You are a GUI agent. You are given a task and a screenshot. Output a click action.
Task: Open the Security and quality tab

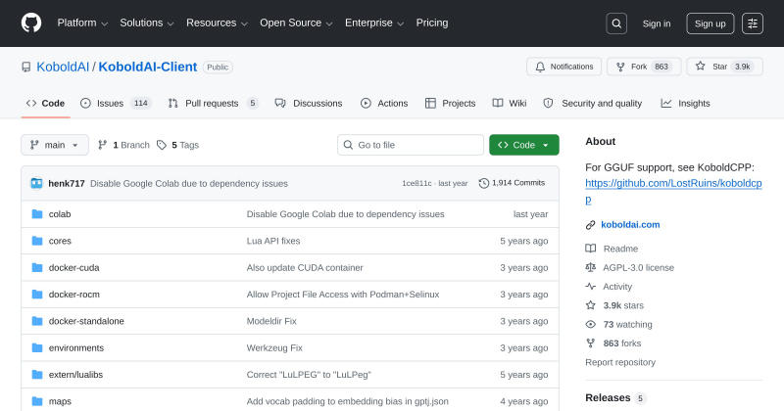(593, 104)
